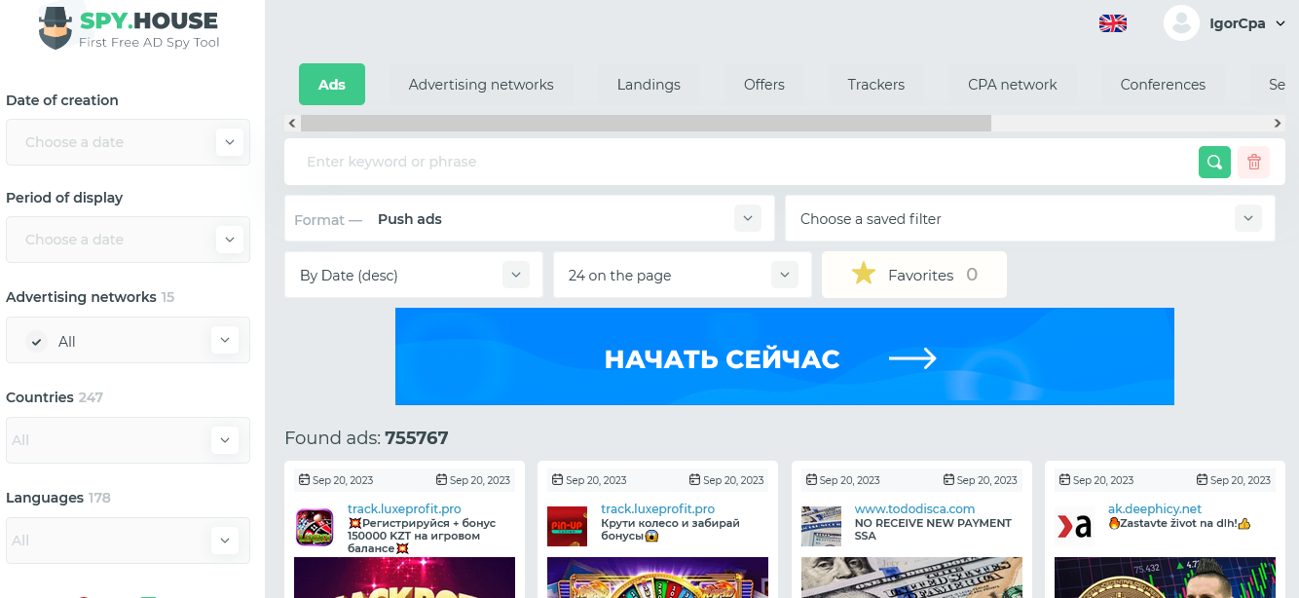Click the Pin-Up ad thumbnail icon
Screen dimensions: 1299x598
click(x=567, y=526)
